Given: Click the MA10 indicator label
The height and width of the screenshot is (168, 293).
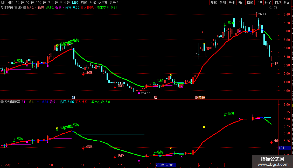Looking at the screenshot, I should pos(50,8).
